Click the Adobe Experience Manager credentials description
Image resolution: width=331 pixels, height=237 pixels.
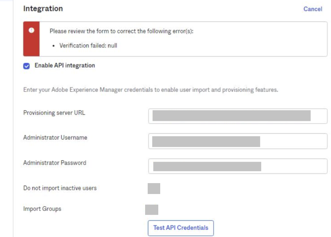(x=151, y=90)
